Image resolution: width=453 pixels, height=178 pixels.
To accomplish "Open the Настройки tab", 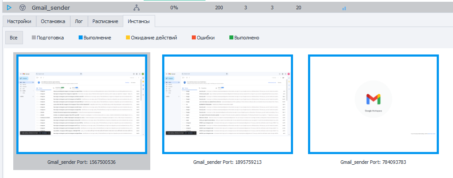I will 19,21.
